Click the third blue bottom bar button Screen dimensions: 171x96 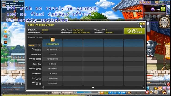pos(119,93)
